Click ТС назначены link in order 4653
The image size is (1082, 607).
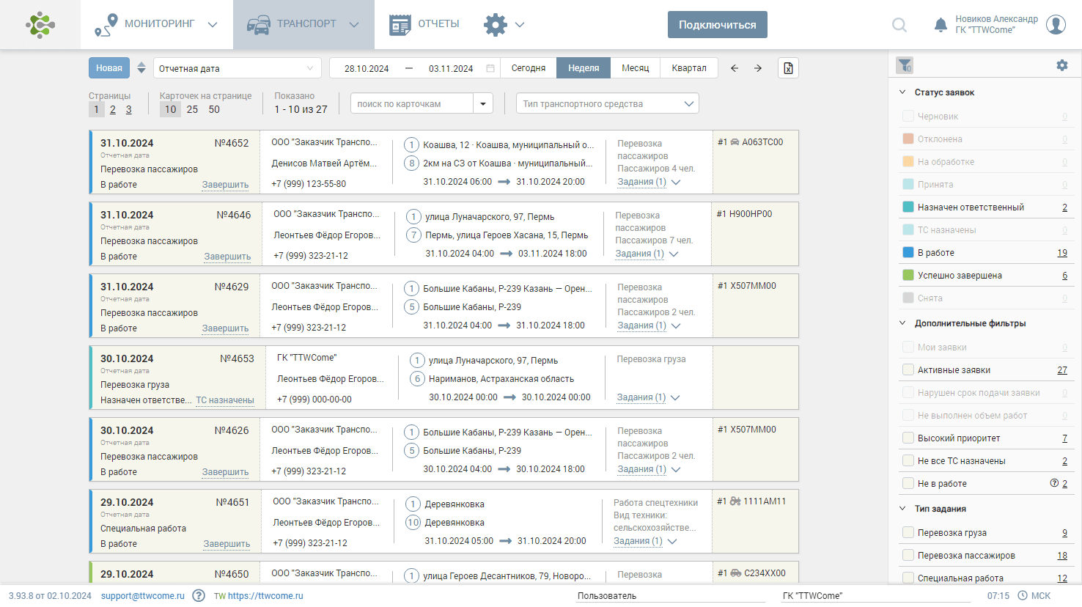tap(225, 400)
